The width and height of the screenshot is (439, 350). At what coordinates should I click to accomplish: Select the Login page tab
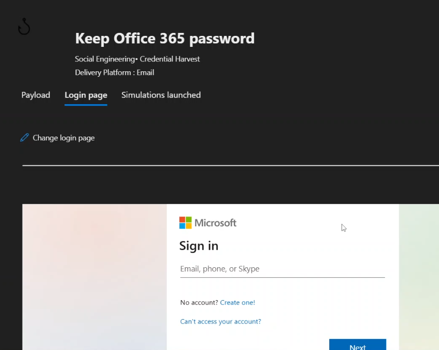pos(86,95)
